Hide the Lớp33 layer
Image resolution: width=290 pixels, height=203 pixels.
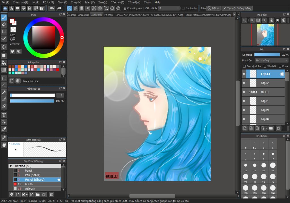[x=244, y=74]
